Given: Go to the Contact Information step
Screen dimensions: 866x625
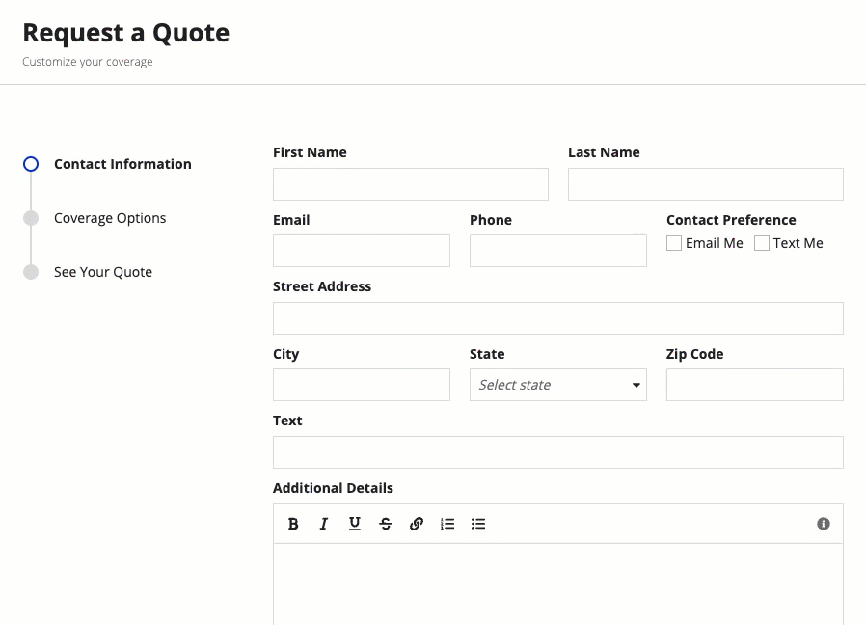Looking at the screenshot, I should click(x=122, y=164).
